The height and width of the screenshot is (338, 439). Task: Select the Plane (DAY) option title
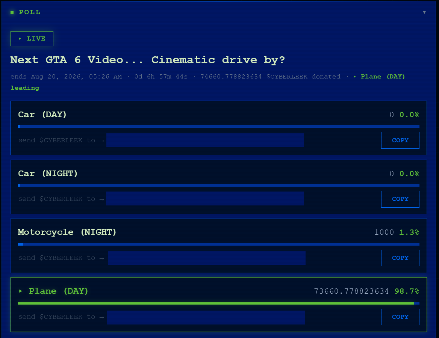tap(59, 291)
